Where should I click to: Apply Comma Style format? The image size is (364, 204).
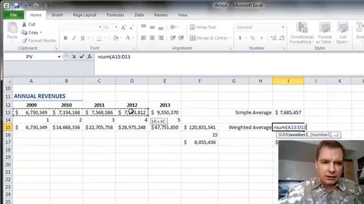262,38
